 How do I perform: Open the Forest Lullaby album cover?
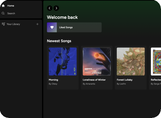point(131,62)
